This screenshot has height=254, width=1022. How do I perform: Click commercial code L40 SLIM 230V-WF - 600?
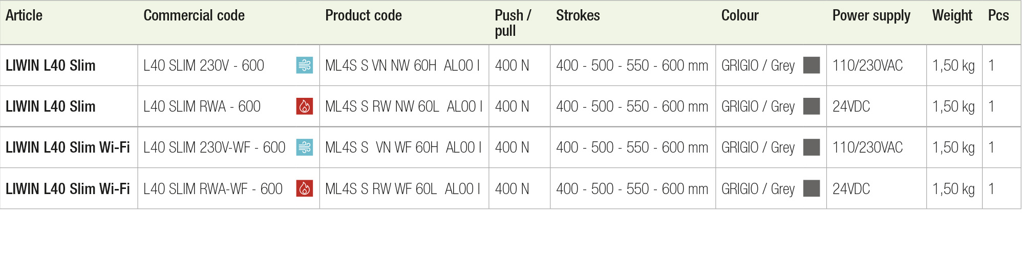click(214, 147)
